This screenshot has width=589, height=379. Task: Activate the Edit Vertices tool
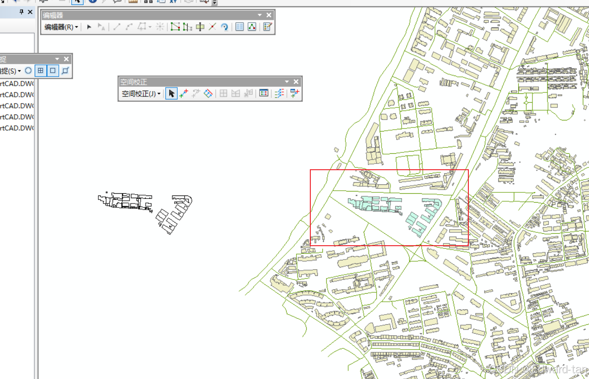pos(175,27)
